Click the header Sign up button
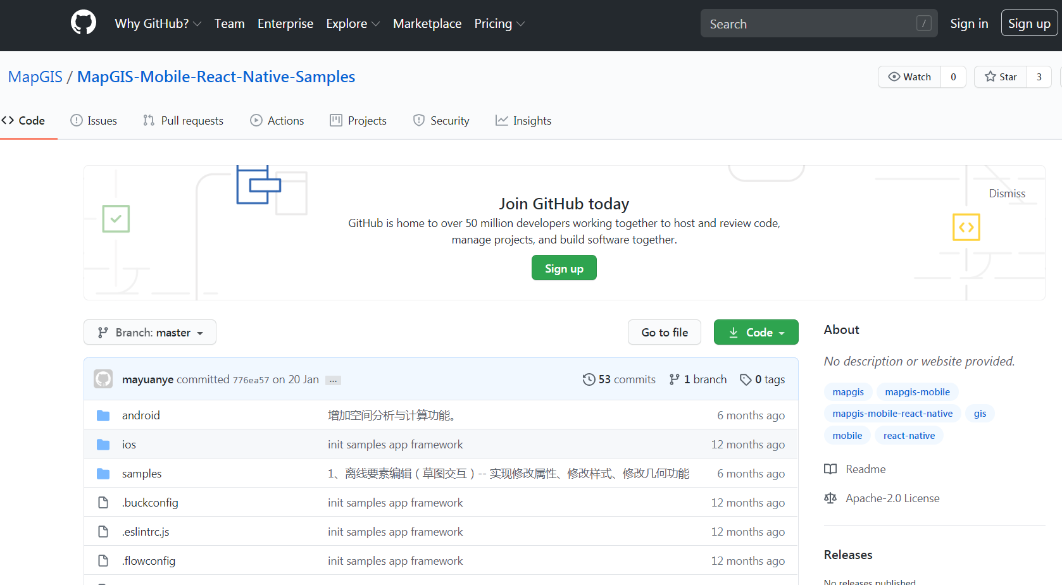 [1029, 23]
